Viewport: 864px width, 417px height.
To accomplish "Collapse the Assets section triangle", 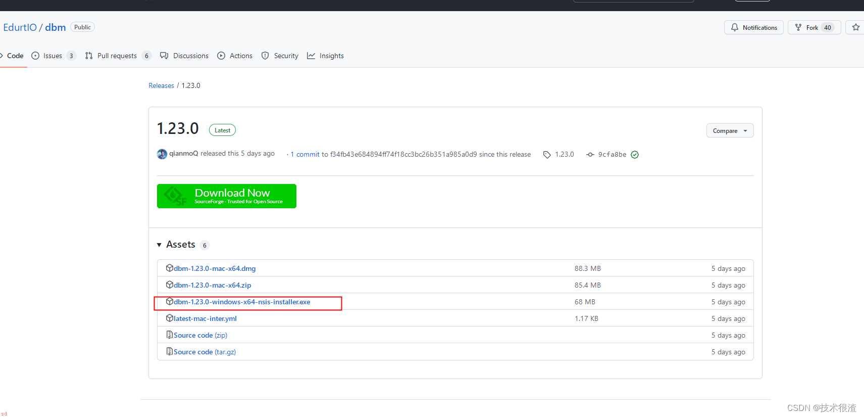I will (x=159, y=245).
